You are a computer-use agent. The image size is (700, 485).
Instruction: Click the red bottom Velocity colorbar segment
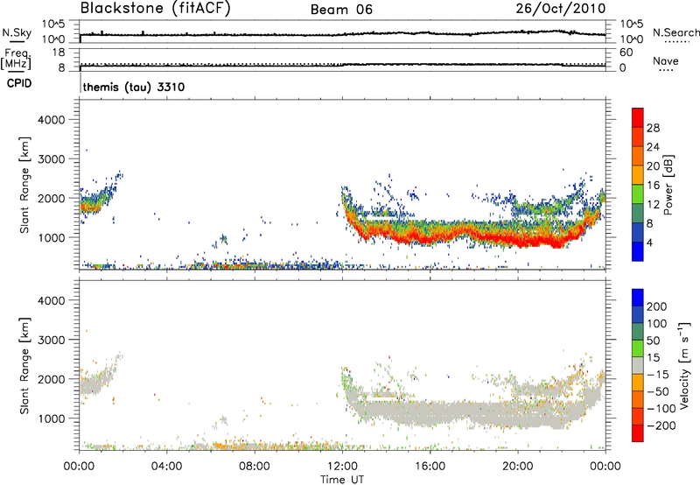click(638, 433)
